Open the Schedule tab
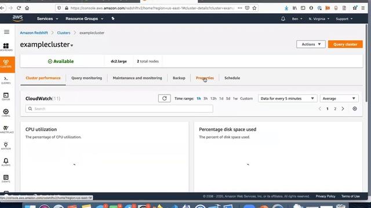 pyautogui.click(x=232, y=78)
